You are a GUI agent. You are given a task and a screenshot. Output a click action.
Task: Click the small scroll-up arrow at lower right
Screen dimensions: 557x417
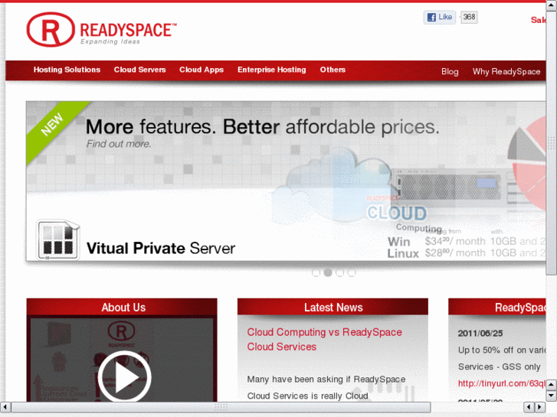pos(552,384)
